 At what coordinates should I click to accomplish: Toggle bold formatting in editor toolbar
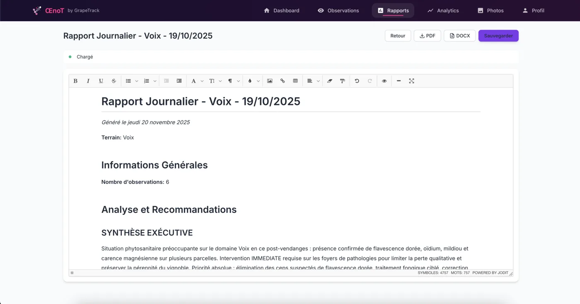pos(75,81)
